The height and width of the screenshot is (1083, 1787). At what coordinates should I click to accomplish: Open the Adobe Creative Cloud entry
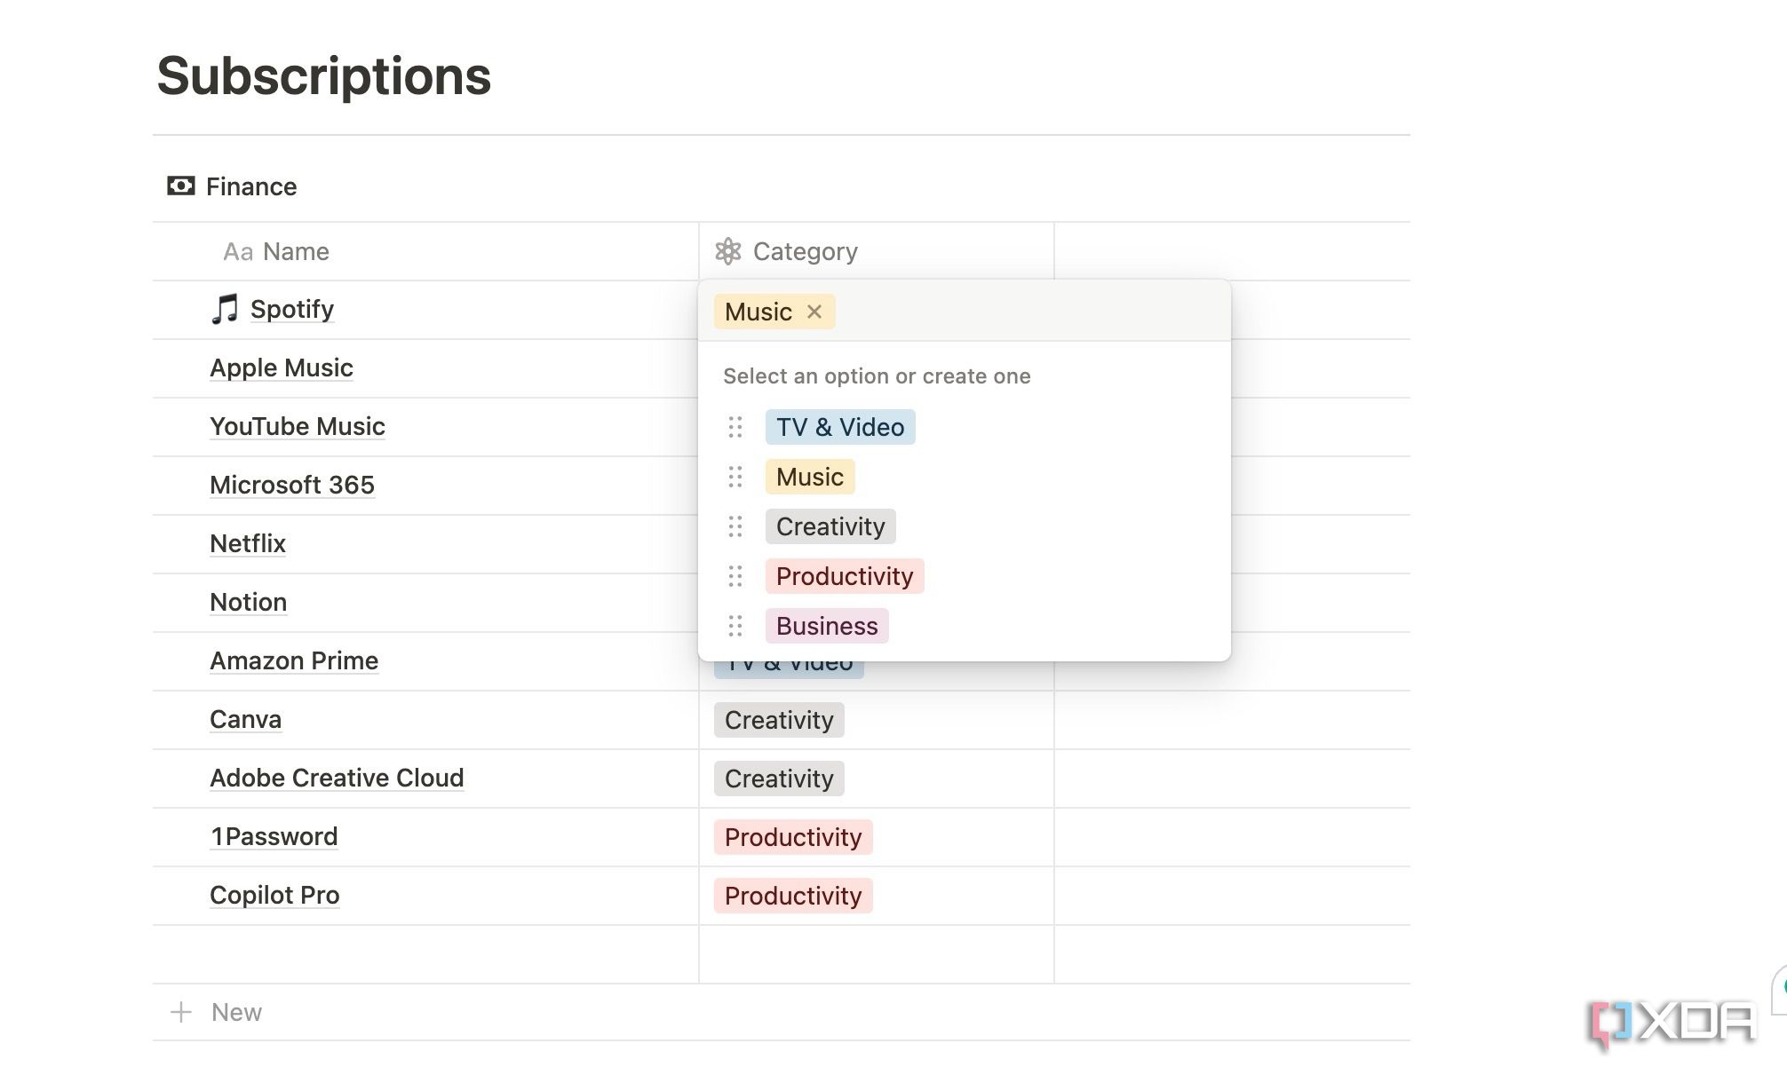pyautogui.click(x=336, y=778)
